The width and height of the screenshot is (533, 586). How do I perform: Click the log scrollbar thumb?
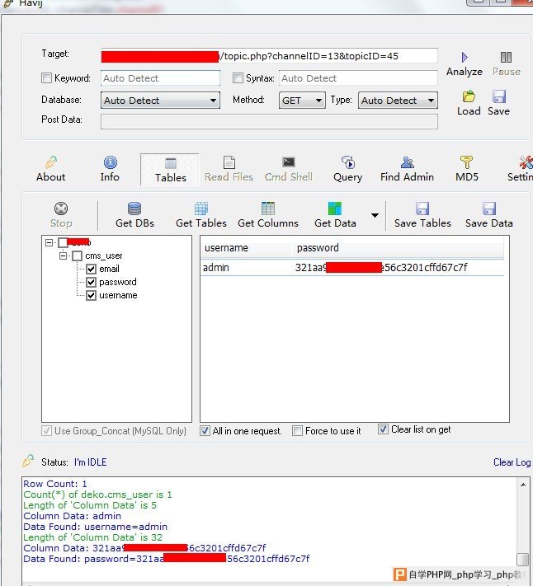click(522, 559)
